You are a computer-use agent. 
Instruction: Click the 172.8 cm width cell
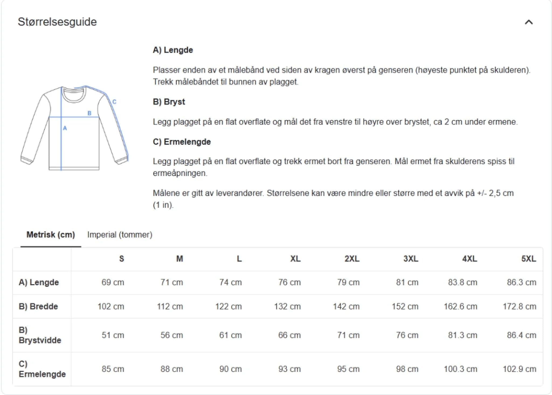[x=519, y=306]
